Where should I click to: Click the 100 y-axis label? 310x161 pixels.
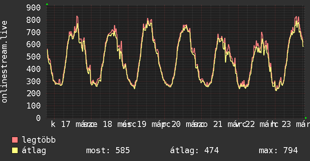tap(33, 106)
